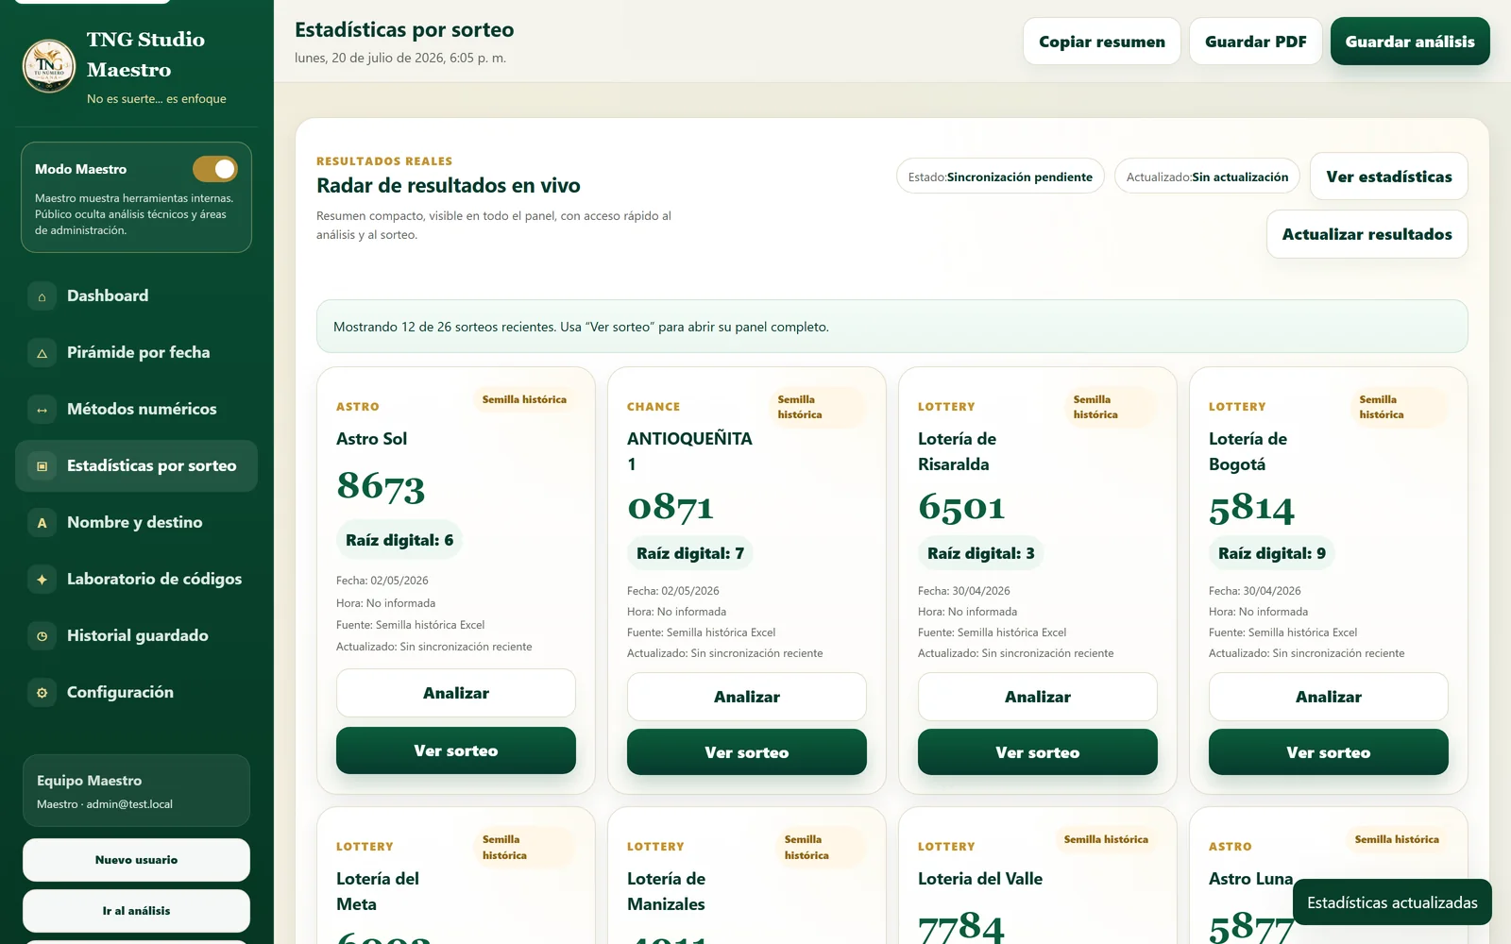Open Ver sorteo for Lotería de Bogotá
Screen dimensions: 1511x944
(1329, 752)
